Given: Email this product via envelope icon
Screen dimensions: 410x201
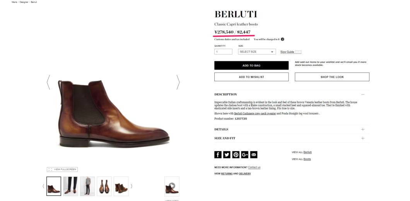Looking at the screenshot, I should [254, 155].
